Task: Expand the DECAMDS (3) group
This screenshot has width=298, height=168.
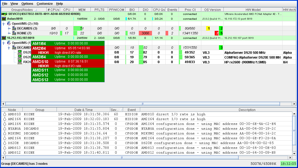Action: click(9, 28)
